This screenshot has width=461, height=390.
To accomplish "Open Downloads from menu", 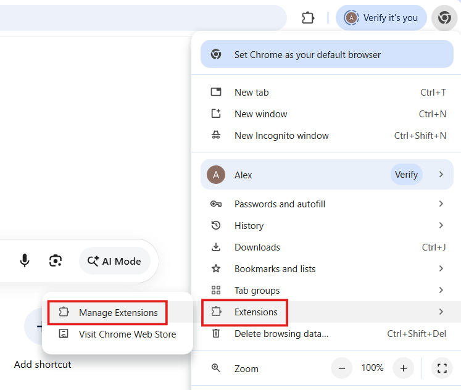I will pyautogui.click(x=326, y=247).
